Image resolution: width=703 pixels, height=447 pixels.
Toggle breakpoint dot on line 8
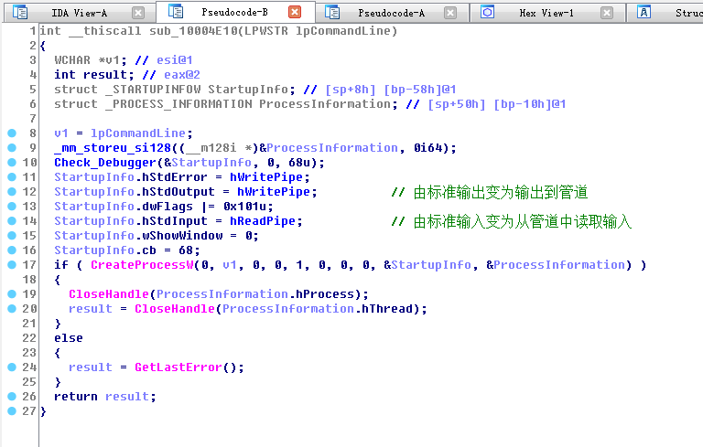12,133
